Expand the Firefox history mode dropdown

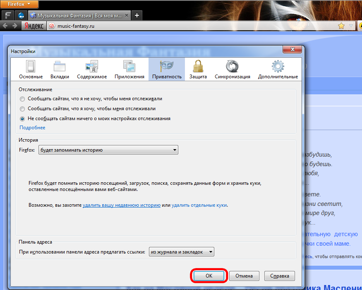click(108, 150)
